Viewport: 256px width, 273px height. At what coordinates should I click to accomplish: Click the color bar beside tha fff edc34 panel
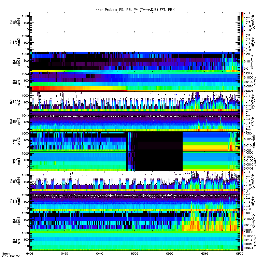242,22
